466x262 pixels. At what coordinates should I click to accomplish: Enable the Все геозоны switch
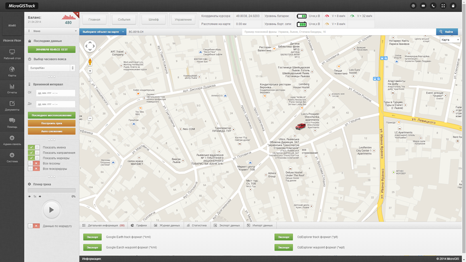point(33,163)
